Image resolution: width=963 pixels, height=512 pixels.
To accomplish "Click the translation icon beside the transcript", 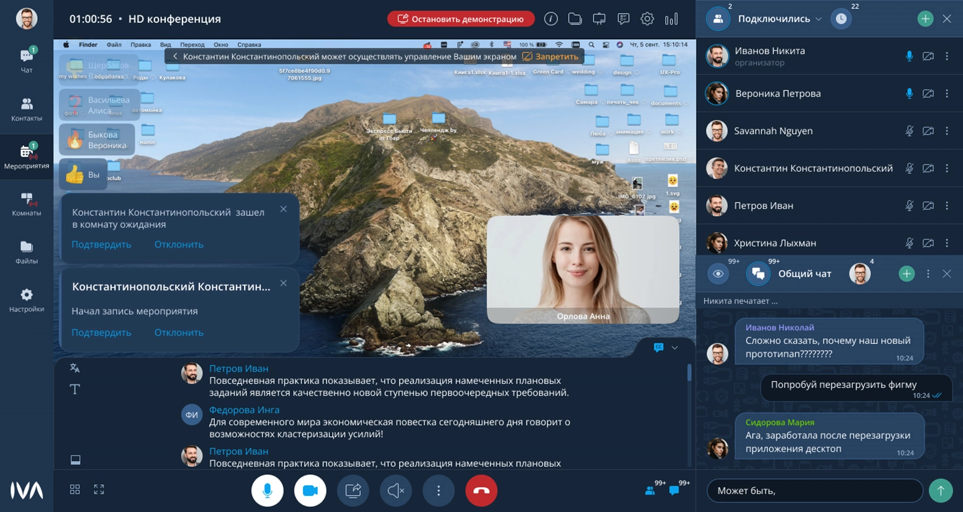I will click(x=75, y=368).
